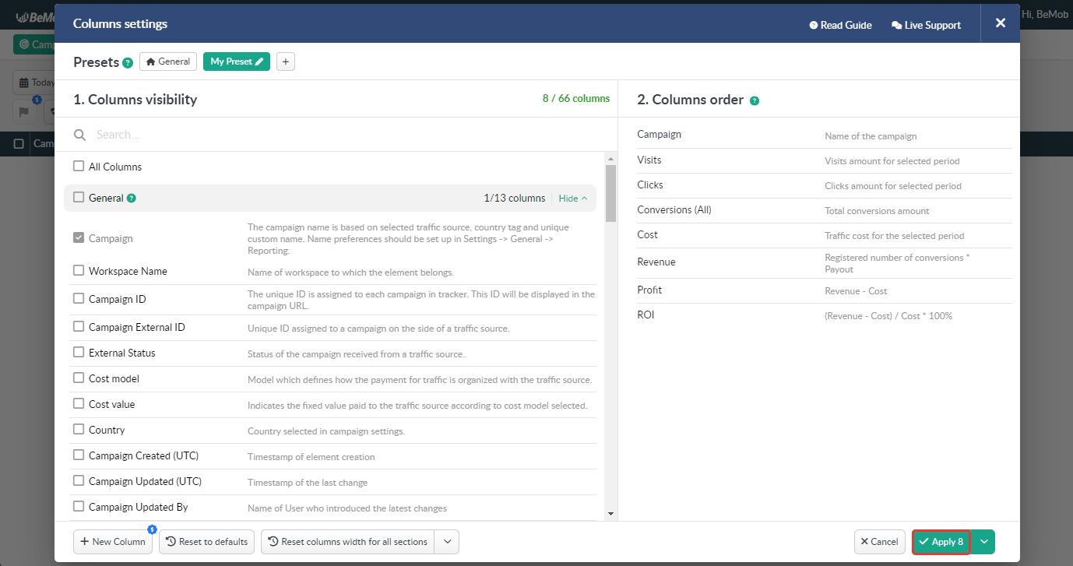The image size is (1073, 566).
Task: Click the search magnifier icon
Action: coord(79,135)
